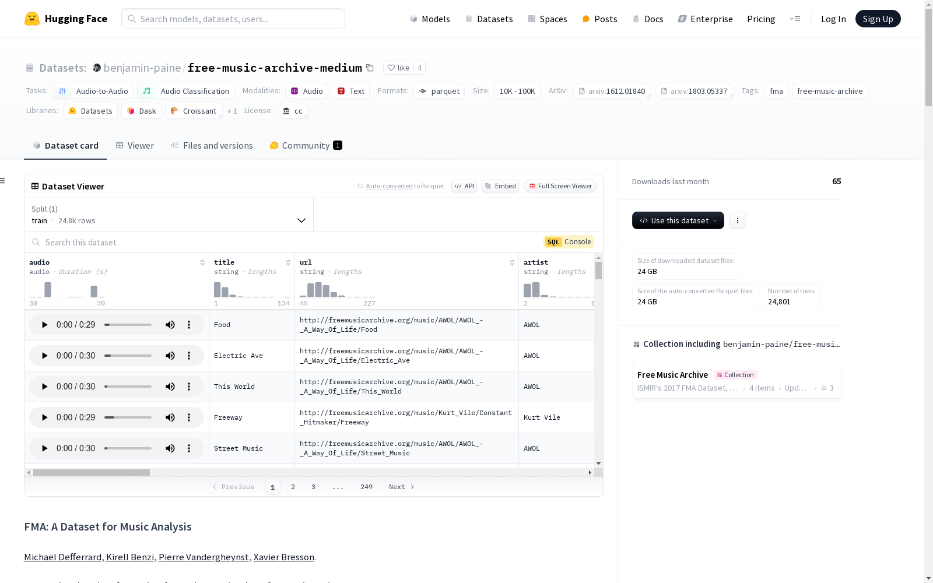Image resolution: width=933 pixels, height=583 pixels.
Task: Click the table's horizontal scrollbar
Action: (x=92, y=472)
